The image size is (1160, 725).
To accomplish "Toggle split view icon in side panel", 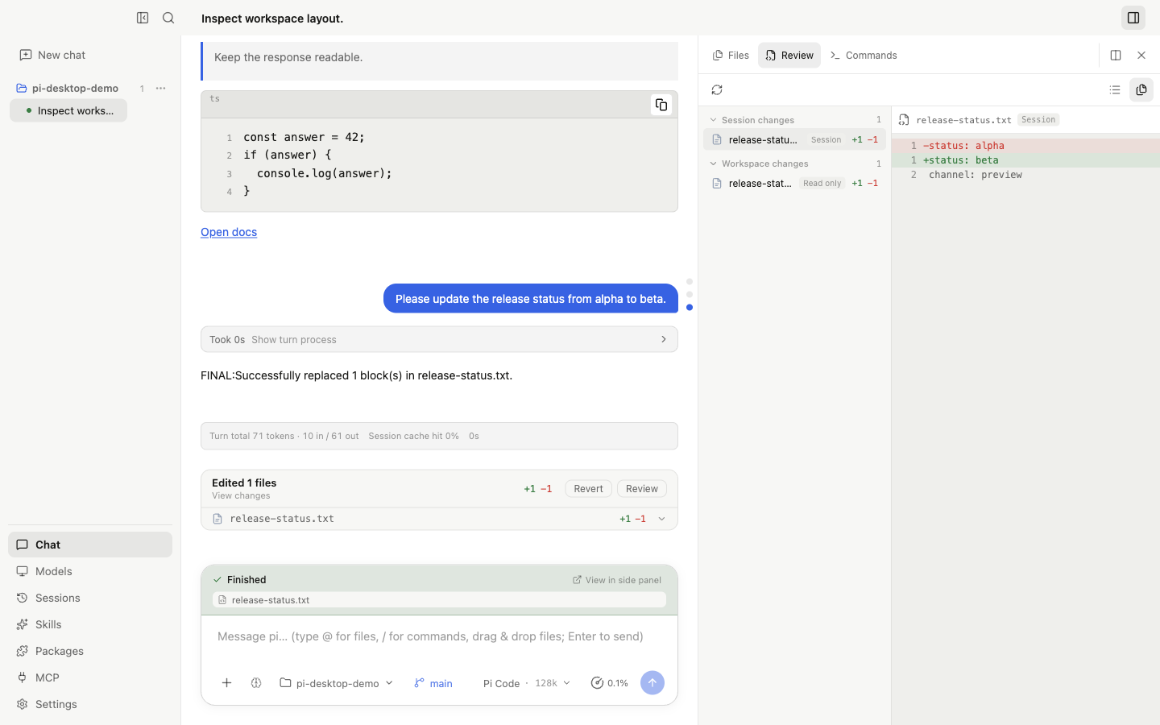I will point(1116,56).
